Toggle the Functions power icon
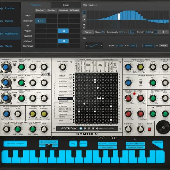 pyautogui.click(x=1, y=9)
